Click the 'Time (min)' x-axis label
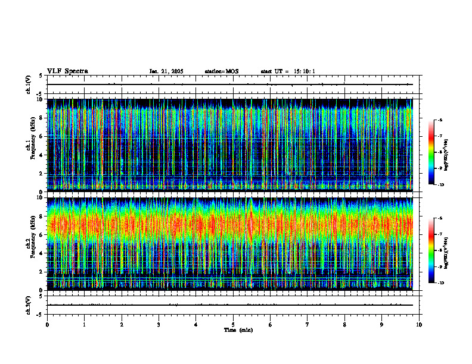This screenshot has width=472, height=364. tap(238, 330)
